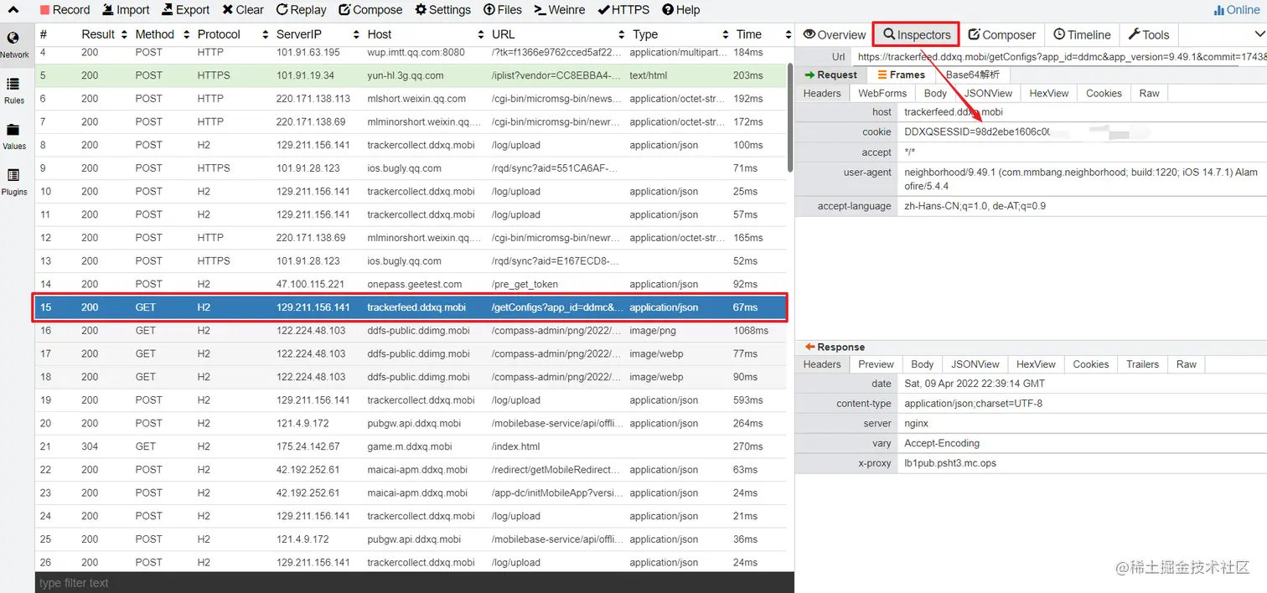Open the Plugins sidebar icon
This screenshot has height=593, width=1267.
13,183
